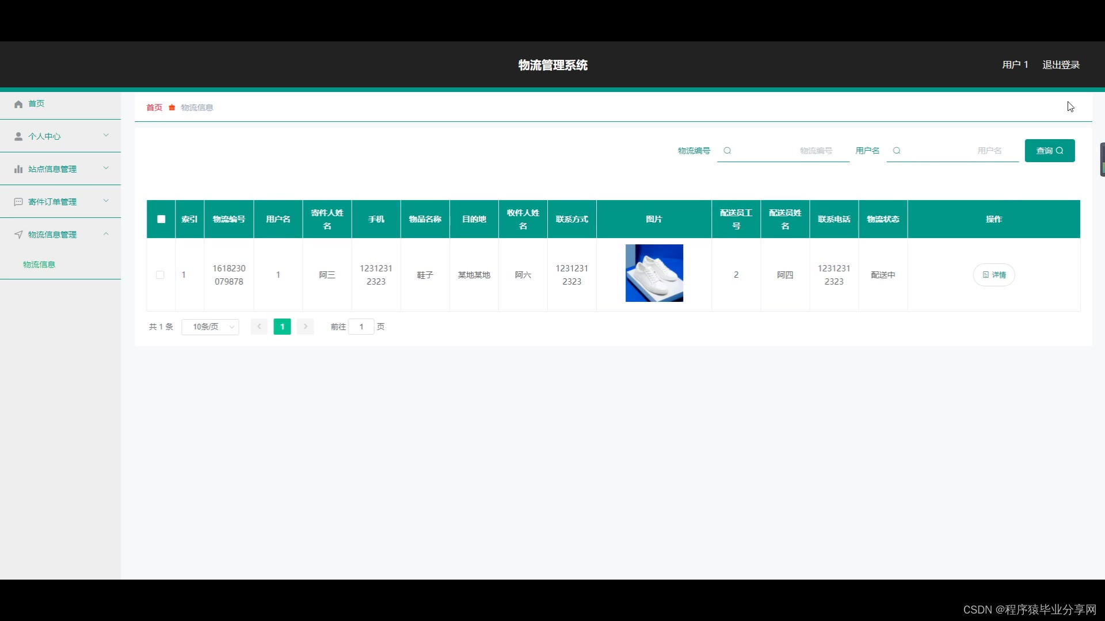Click the person icon beside 个人中心
This screenshot has width=1105, height=621.
18,136
